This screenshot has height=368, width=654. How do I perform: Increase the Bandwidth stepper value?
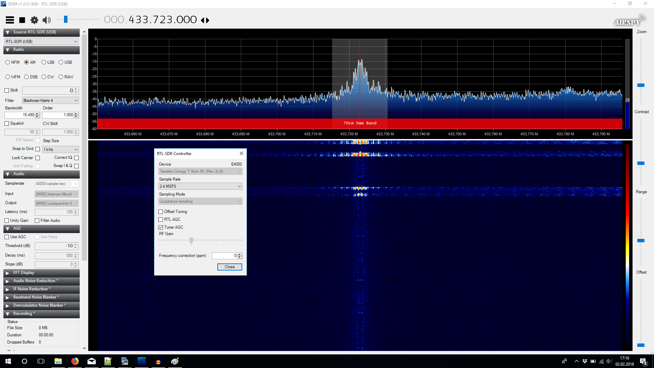[x=37, y=114]
